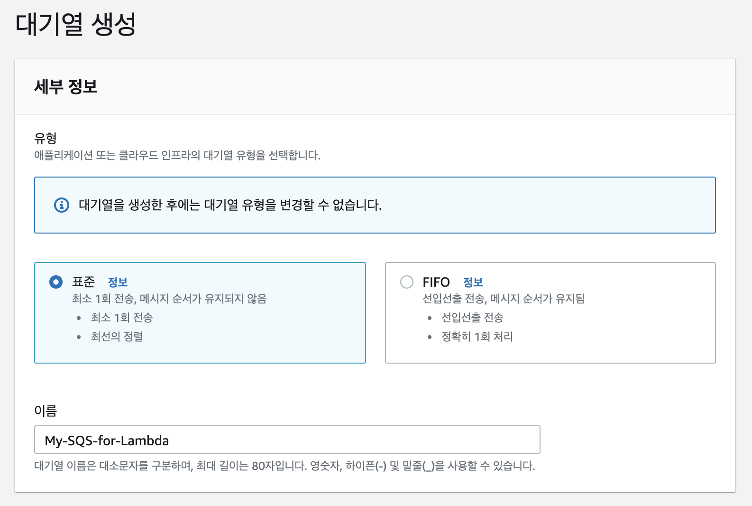
Task: Click the text 선입선출 전송, 메시지 순서가 유지됨
Action: [504, 299]
